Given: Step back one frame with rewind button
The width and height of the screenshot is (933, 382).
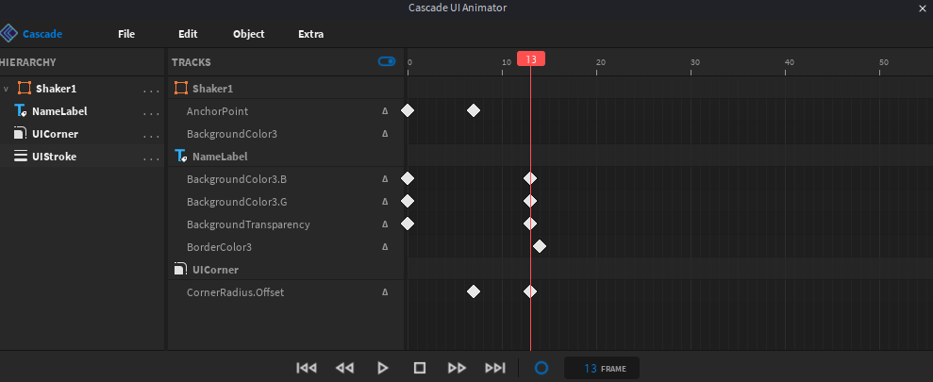Looking at the screenshot, I should pyautogui.click(x=344, y=368).
